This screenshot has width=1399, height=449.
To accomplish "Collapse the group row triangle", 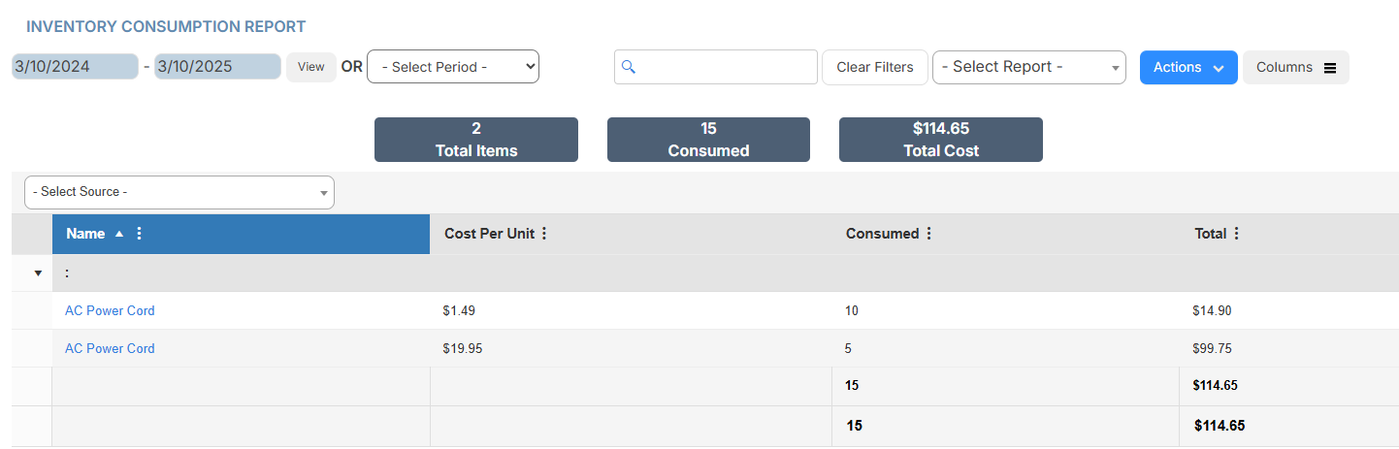I will click(38, 273).
